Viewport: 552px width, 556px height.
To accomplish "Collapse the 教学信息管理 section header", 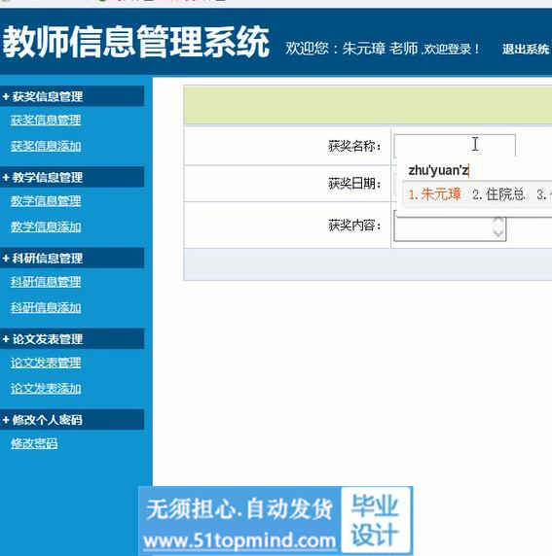I will (x=72, y=177).
